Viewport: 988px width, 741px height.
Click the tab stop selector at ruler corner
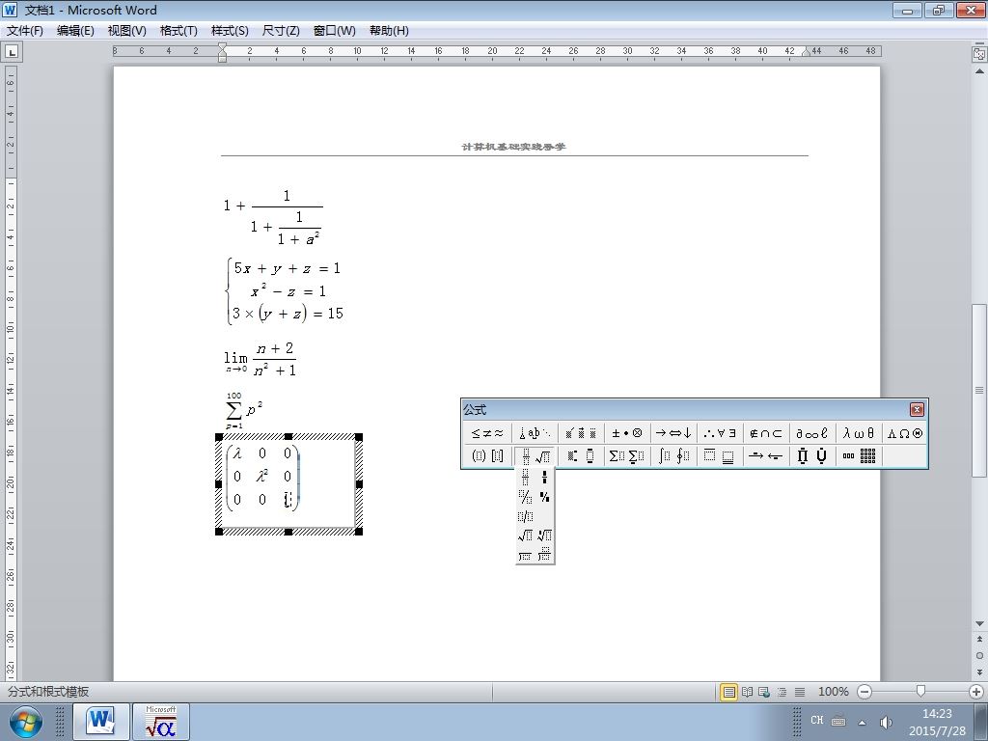coord(12,52)
